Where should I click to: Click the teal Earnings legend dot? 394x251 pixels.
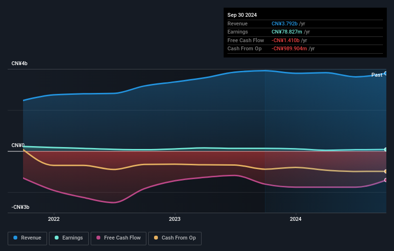(57, 238)
